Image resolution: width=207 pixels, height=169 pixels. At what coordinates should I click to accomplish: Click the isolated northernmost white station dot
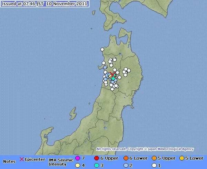[102, 49]
